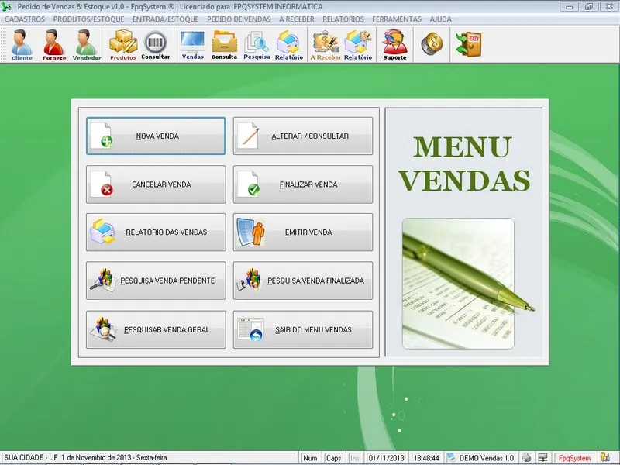Image resolution: width=620 pixels, height=465 pixels.
Task: Click SAIR DO MENU VENDAS
Action: [303, 330]
